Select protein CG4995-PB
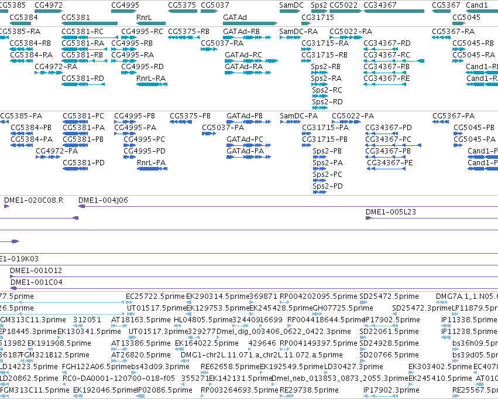This screenshot has width=498, height=399. point(135,116)
